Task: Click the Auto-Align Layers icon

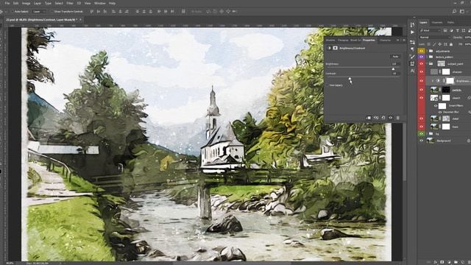Action: click(x=183, y=12)
